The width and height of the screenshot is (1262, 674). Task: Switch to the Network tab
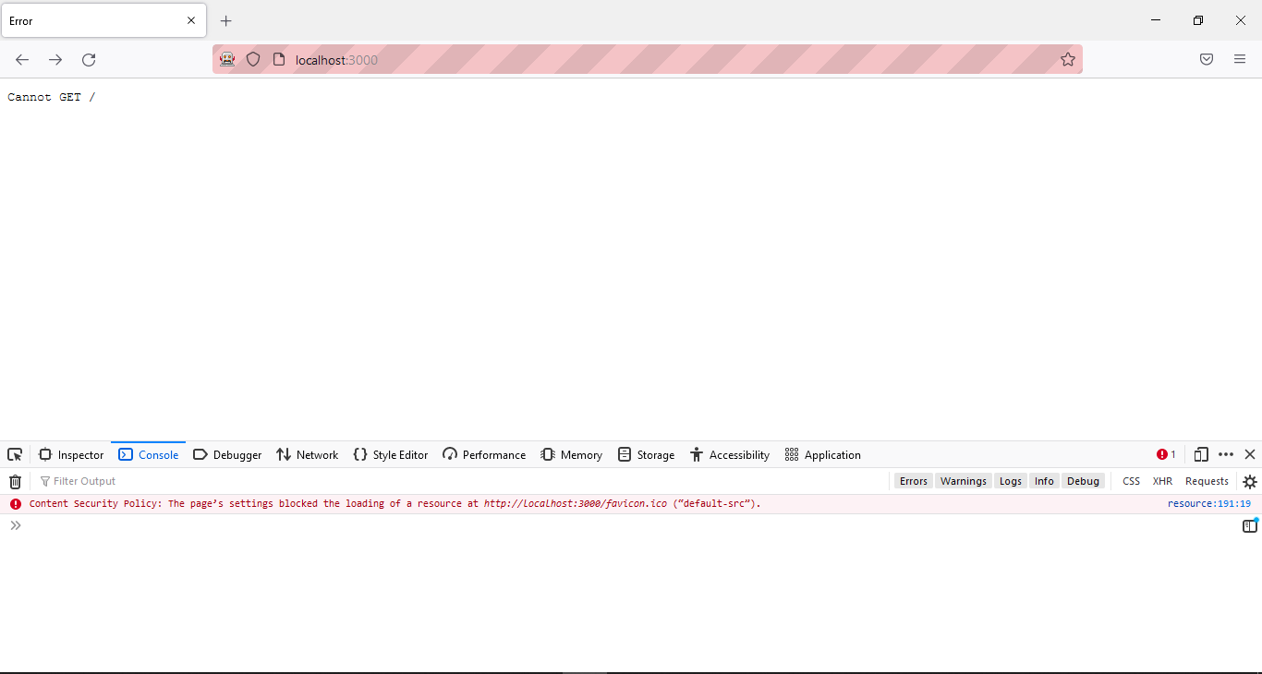[x=308, y=454]
